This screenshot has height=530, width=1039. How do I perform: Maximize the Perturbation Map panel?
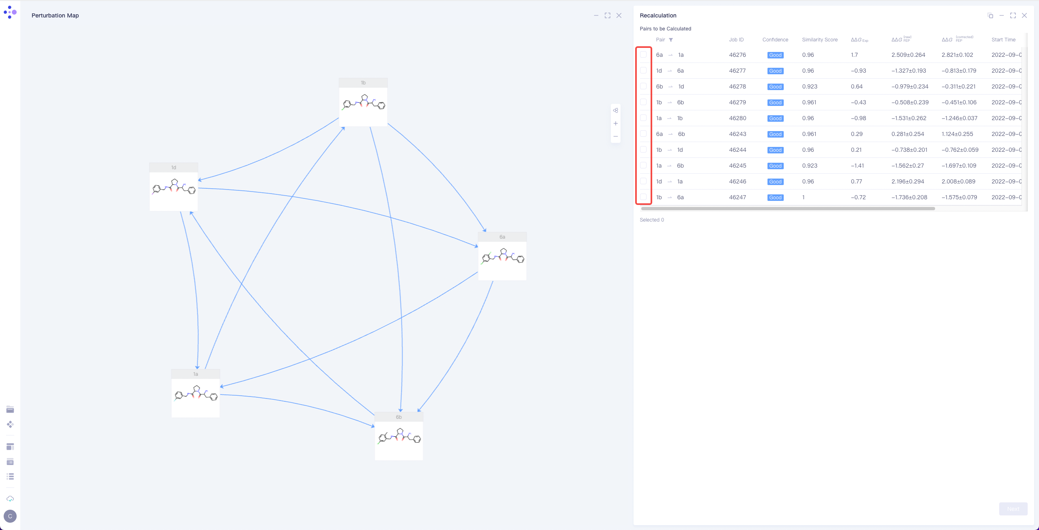(x=608, y=15)
